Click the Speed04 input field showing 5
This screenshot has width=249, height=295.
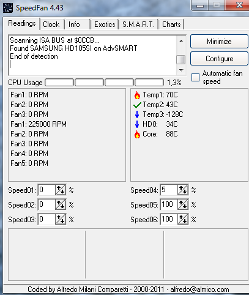pos(169,190)
